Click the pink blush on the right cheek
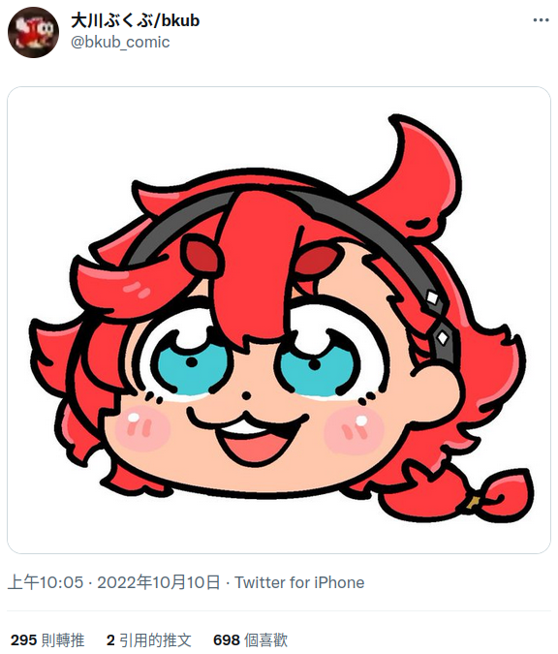The image size is (558, 654). coord(354,429)
